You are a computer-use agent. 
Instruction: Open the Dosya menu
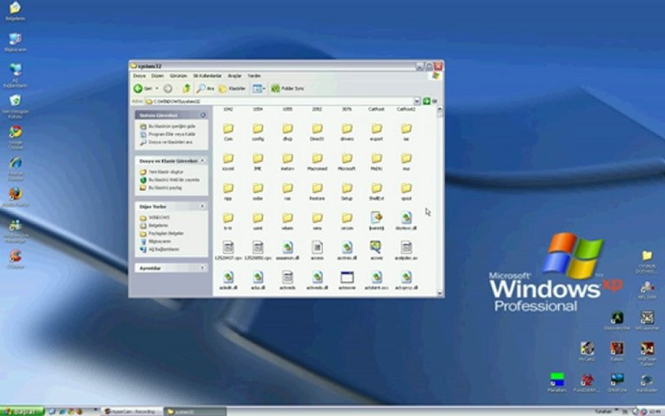[x=139, y=76]
